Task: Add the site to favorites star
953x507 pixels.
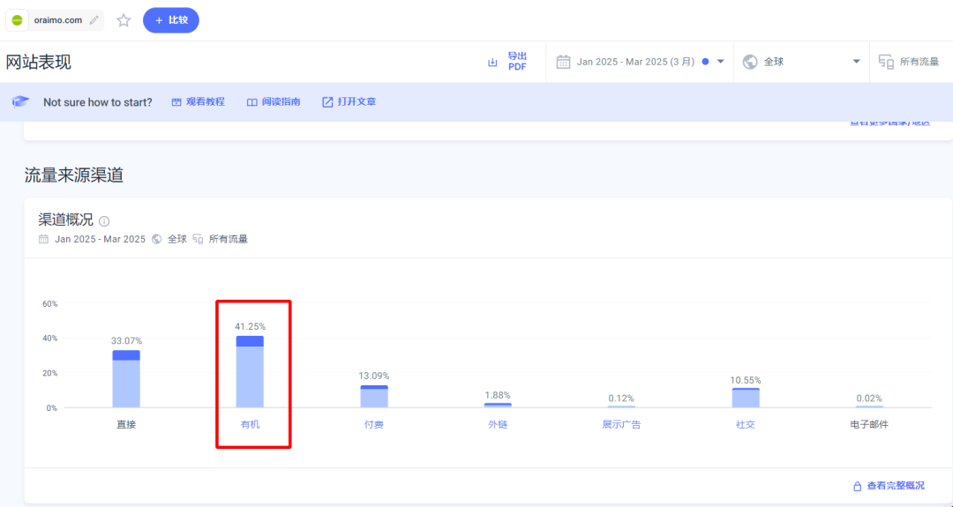Action: coord(124,20)
